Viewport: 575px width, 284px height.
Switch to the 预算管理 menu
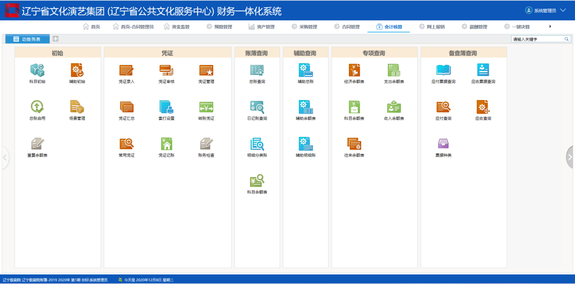pyautogui.click(x=219, y=27)
